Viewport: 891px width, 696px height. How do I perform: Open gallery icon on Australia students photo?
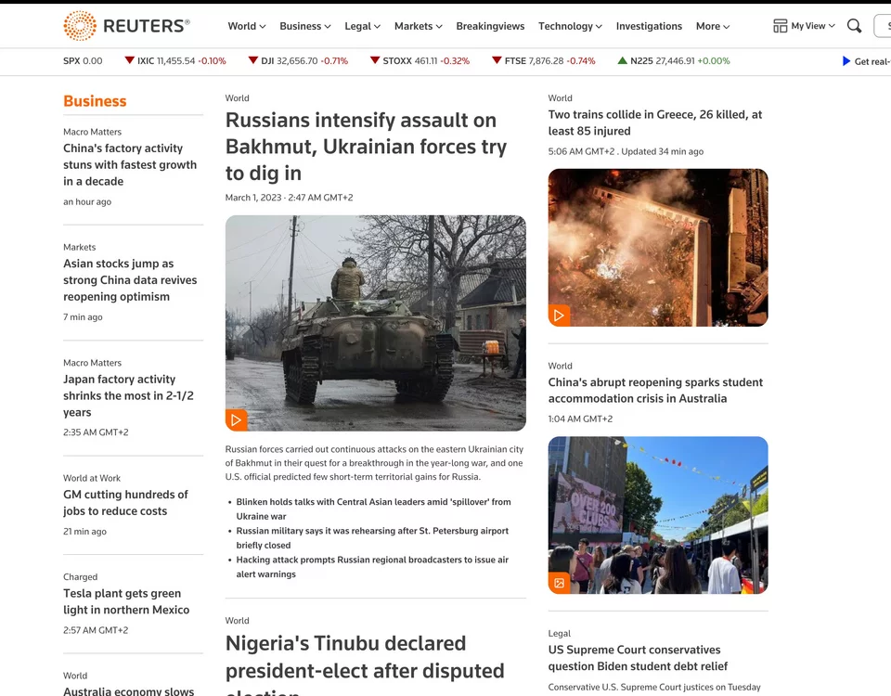click(x=559, y=583)
